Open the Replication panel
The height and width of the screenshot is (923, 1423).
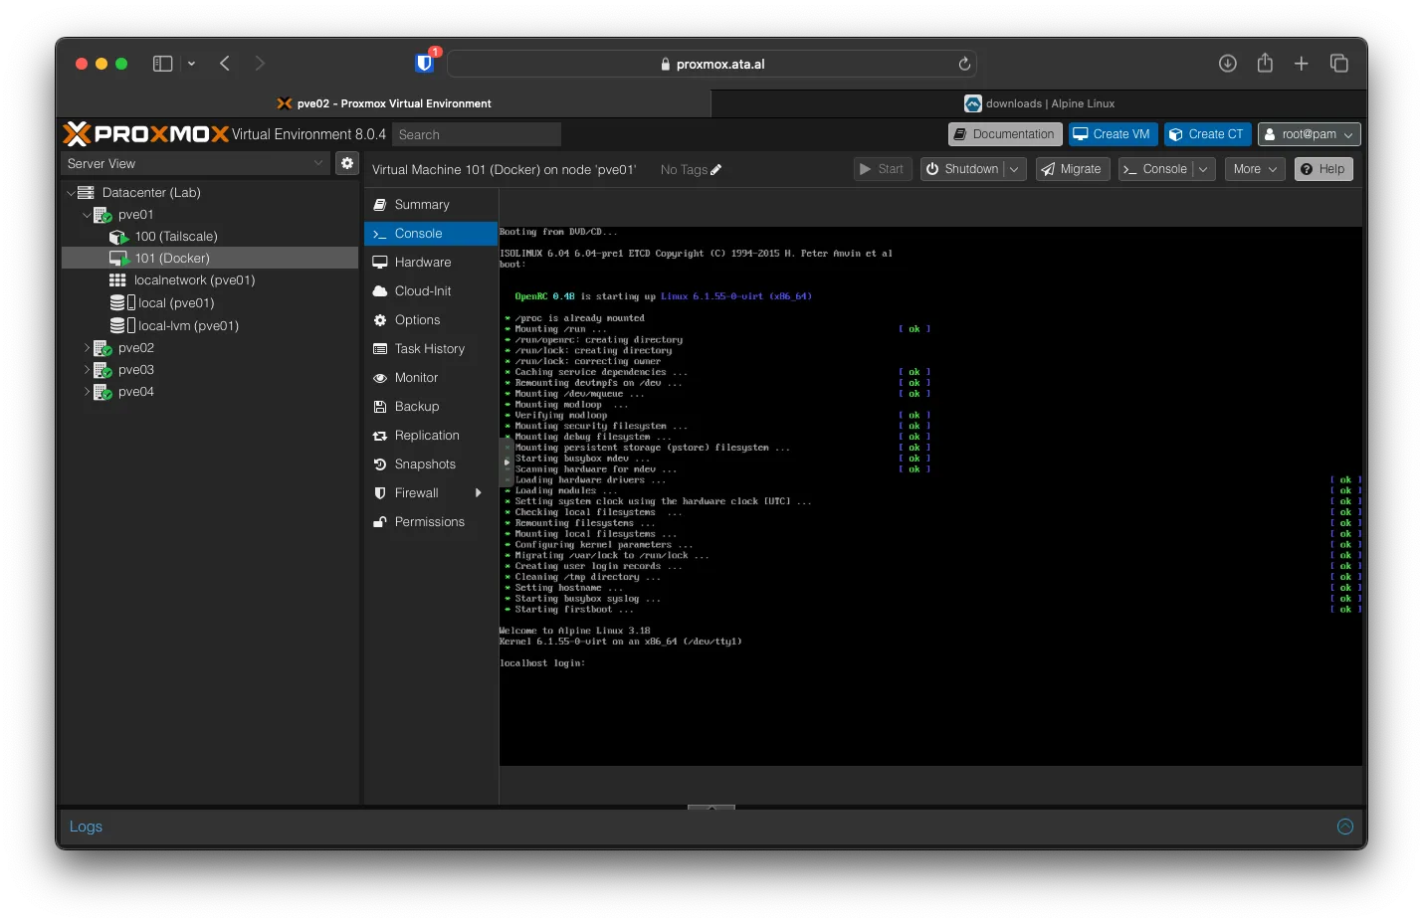(x=431, y=436)
